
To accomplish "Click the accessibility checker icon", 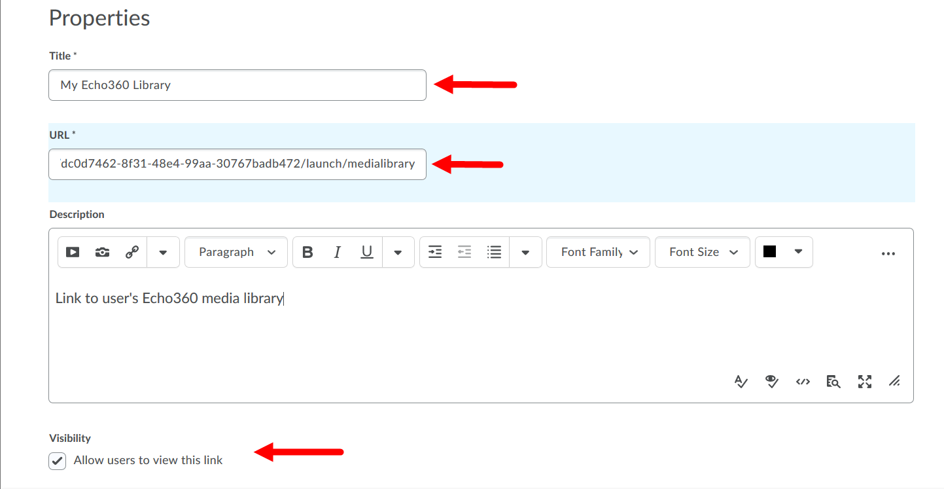I will point(772,382).
